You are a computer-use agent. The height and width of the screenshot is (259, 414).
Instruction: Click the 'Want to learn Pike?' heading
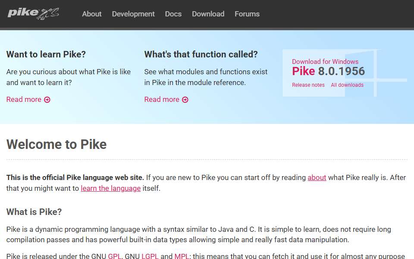(x=46, y=54)
